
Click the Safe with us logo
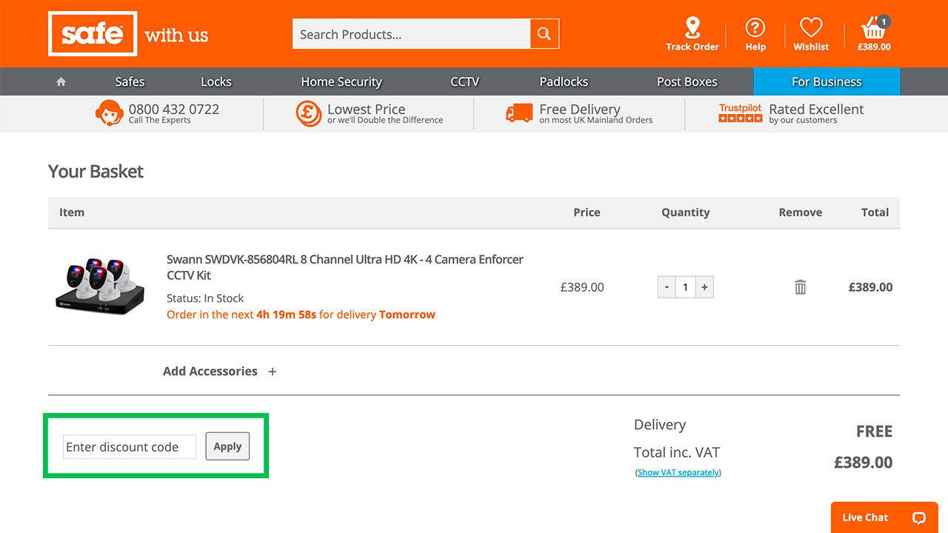pyautogui.click(x=128, y=34)
